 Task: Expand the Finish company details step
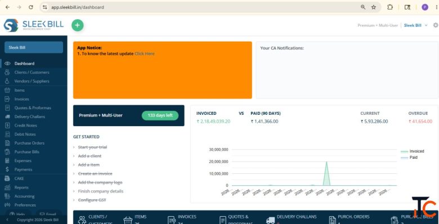[74, 191]
